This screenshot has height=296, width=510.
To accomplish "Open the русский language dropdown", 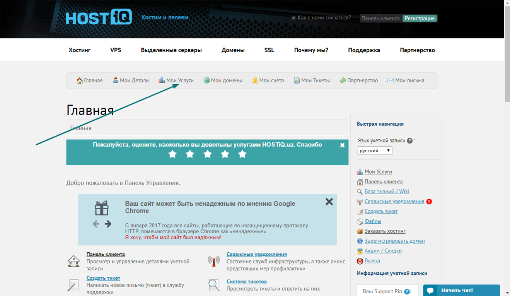I will (375, 151).
